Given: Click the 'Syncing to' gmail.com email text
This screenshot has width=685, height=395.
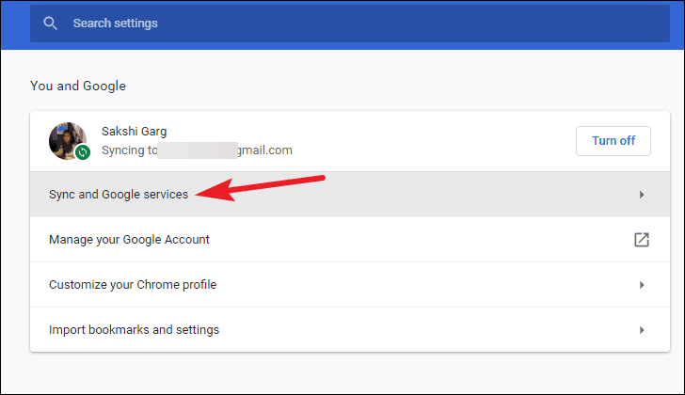Looking at the screenshot, I should tap(197, 150).
